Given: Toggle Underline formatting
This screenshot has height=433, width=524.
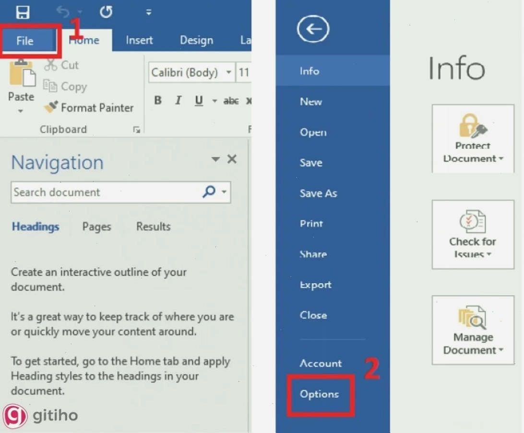Looking at the screenshot, I should (x=199, y=101).
